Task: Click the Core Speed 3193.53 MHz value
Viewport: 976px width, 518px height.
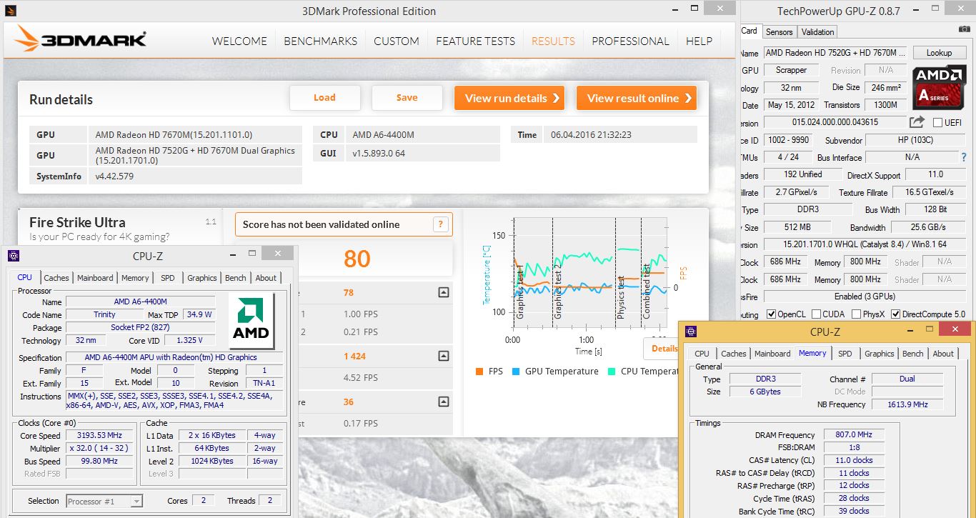Action: click(101, 436)
